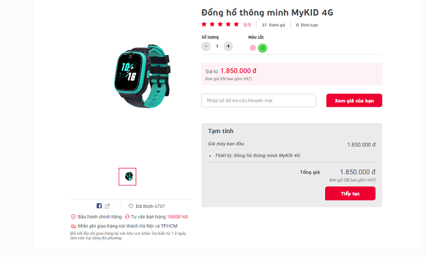
Task: Click the heart icon to like product
Action: (x=131, y=207)
